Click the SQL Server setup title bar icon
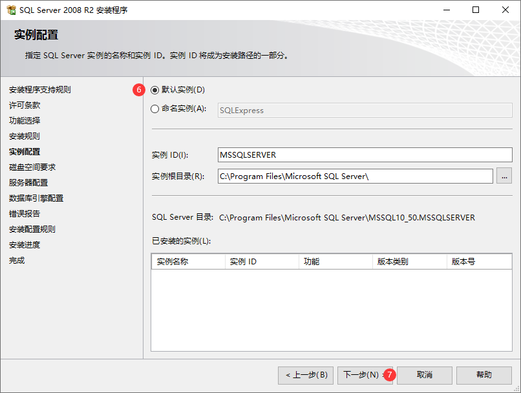This screenshot has width=521, height=393. point(11,10)
